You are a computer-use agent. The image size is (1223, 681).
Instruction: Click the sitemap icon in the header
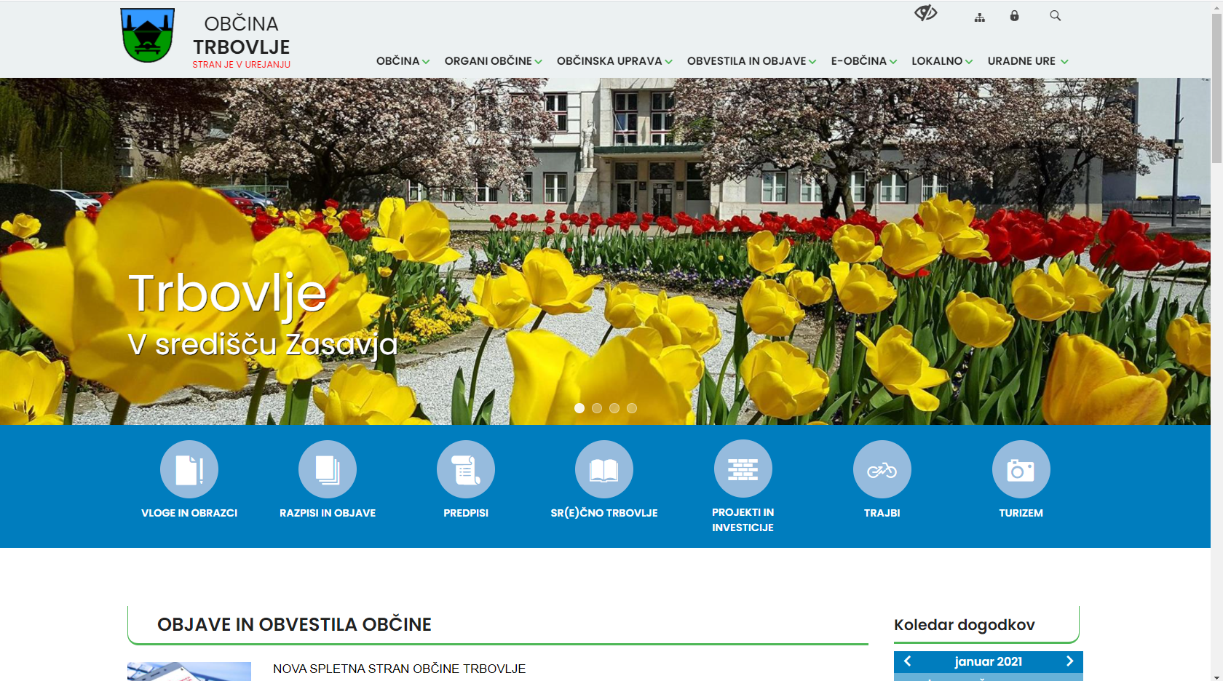coord(980,15)
